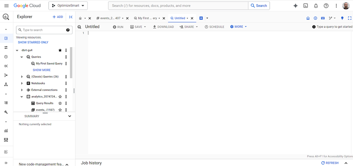Collapse the dbrt-ga4 project node

point(17,50)
